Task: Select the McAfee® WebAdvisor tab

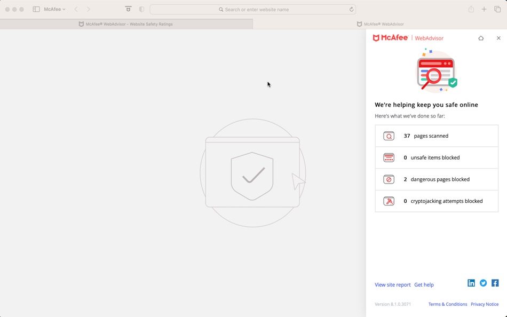Action: (x=380, y=24)
